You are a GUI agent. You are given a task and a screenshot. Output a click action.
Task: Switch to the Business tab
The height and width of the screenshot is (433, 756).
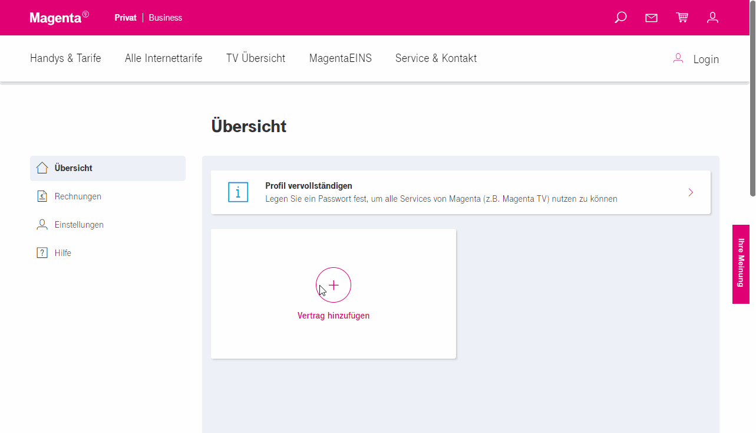[x=165, y=18]
